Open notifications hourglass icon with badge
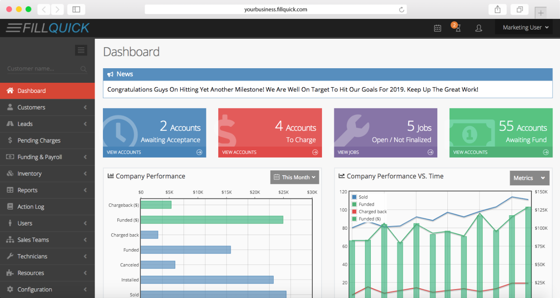 coord(456,27)
